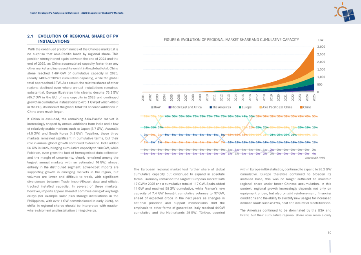Click the '66%' value in the share chart

[x=189, y=116]
